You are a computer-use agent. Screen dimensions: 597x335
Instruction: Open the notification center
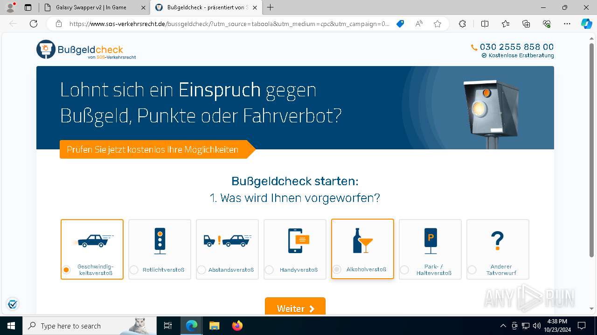click(582, 326)
